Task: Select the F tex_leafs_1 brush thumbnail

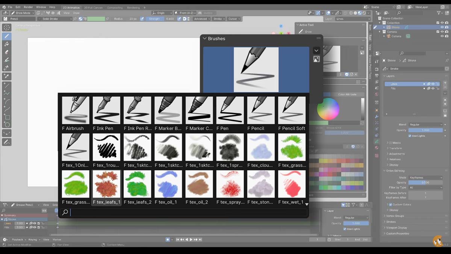Action: coord(106,184)
